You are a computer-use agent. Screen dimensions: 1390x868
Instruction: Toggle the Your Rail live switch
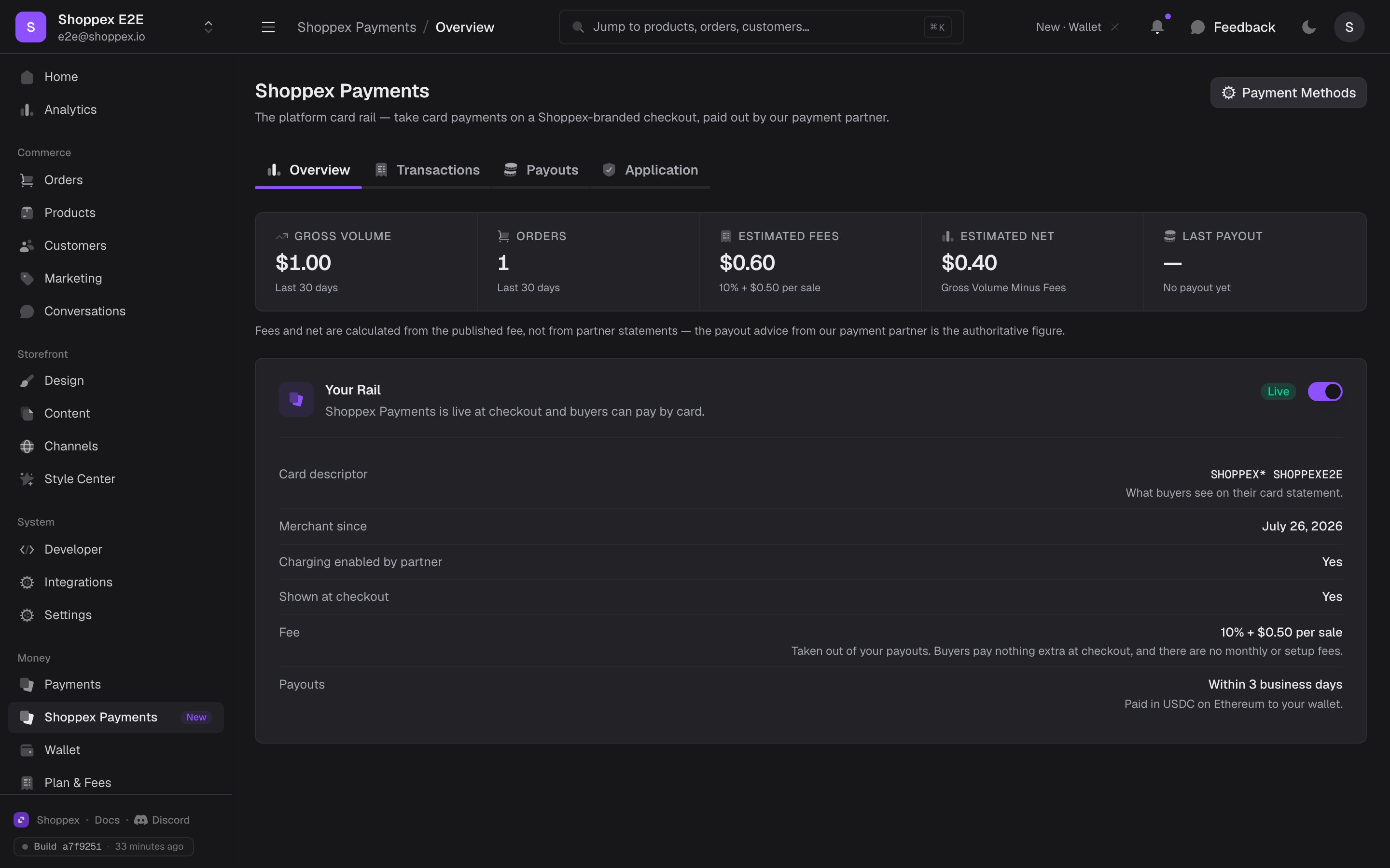(1324, 392)
